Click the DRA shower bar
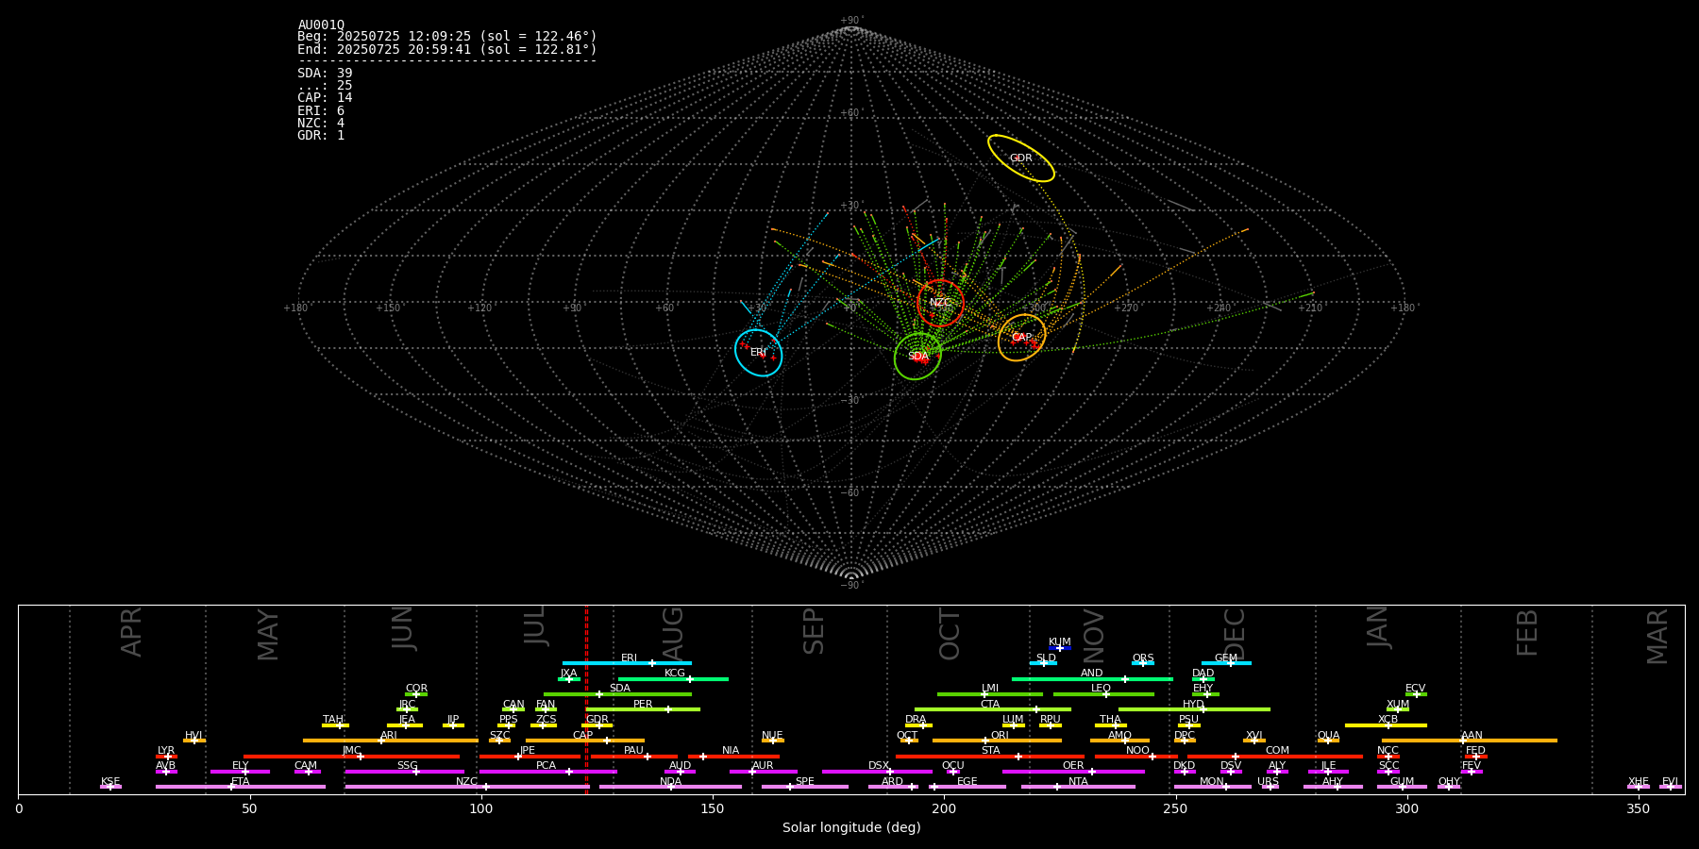The height and width of the screenshot is (849, 1699). click(x=918, y=725)
